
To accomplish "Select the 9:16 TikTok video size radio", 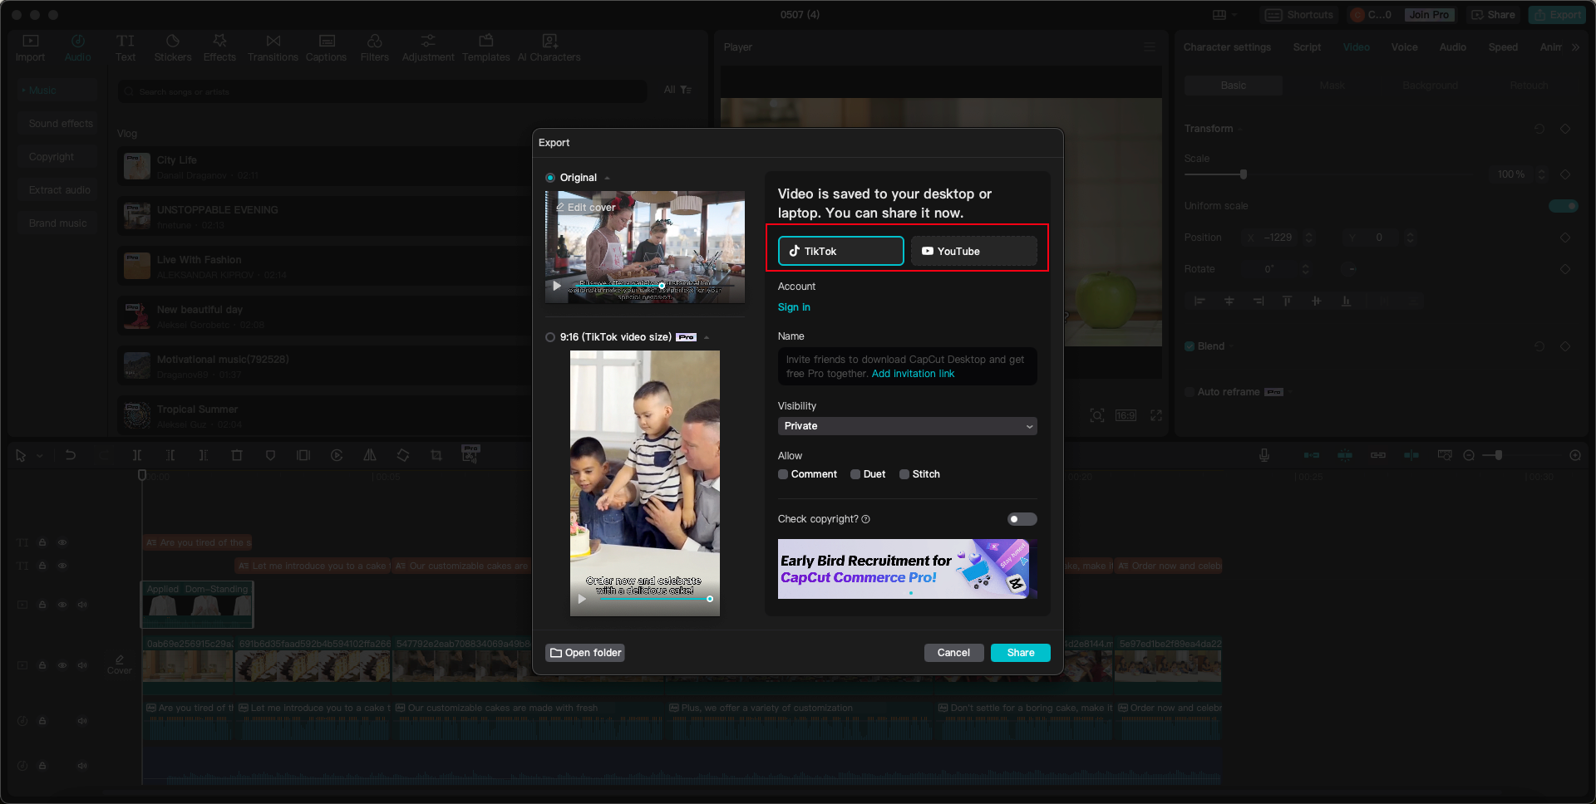I will point(550,337).
